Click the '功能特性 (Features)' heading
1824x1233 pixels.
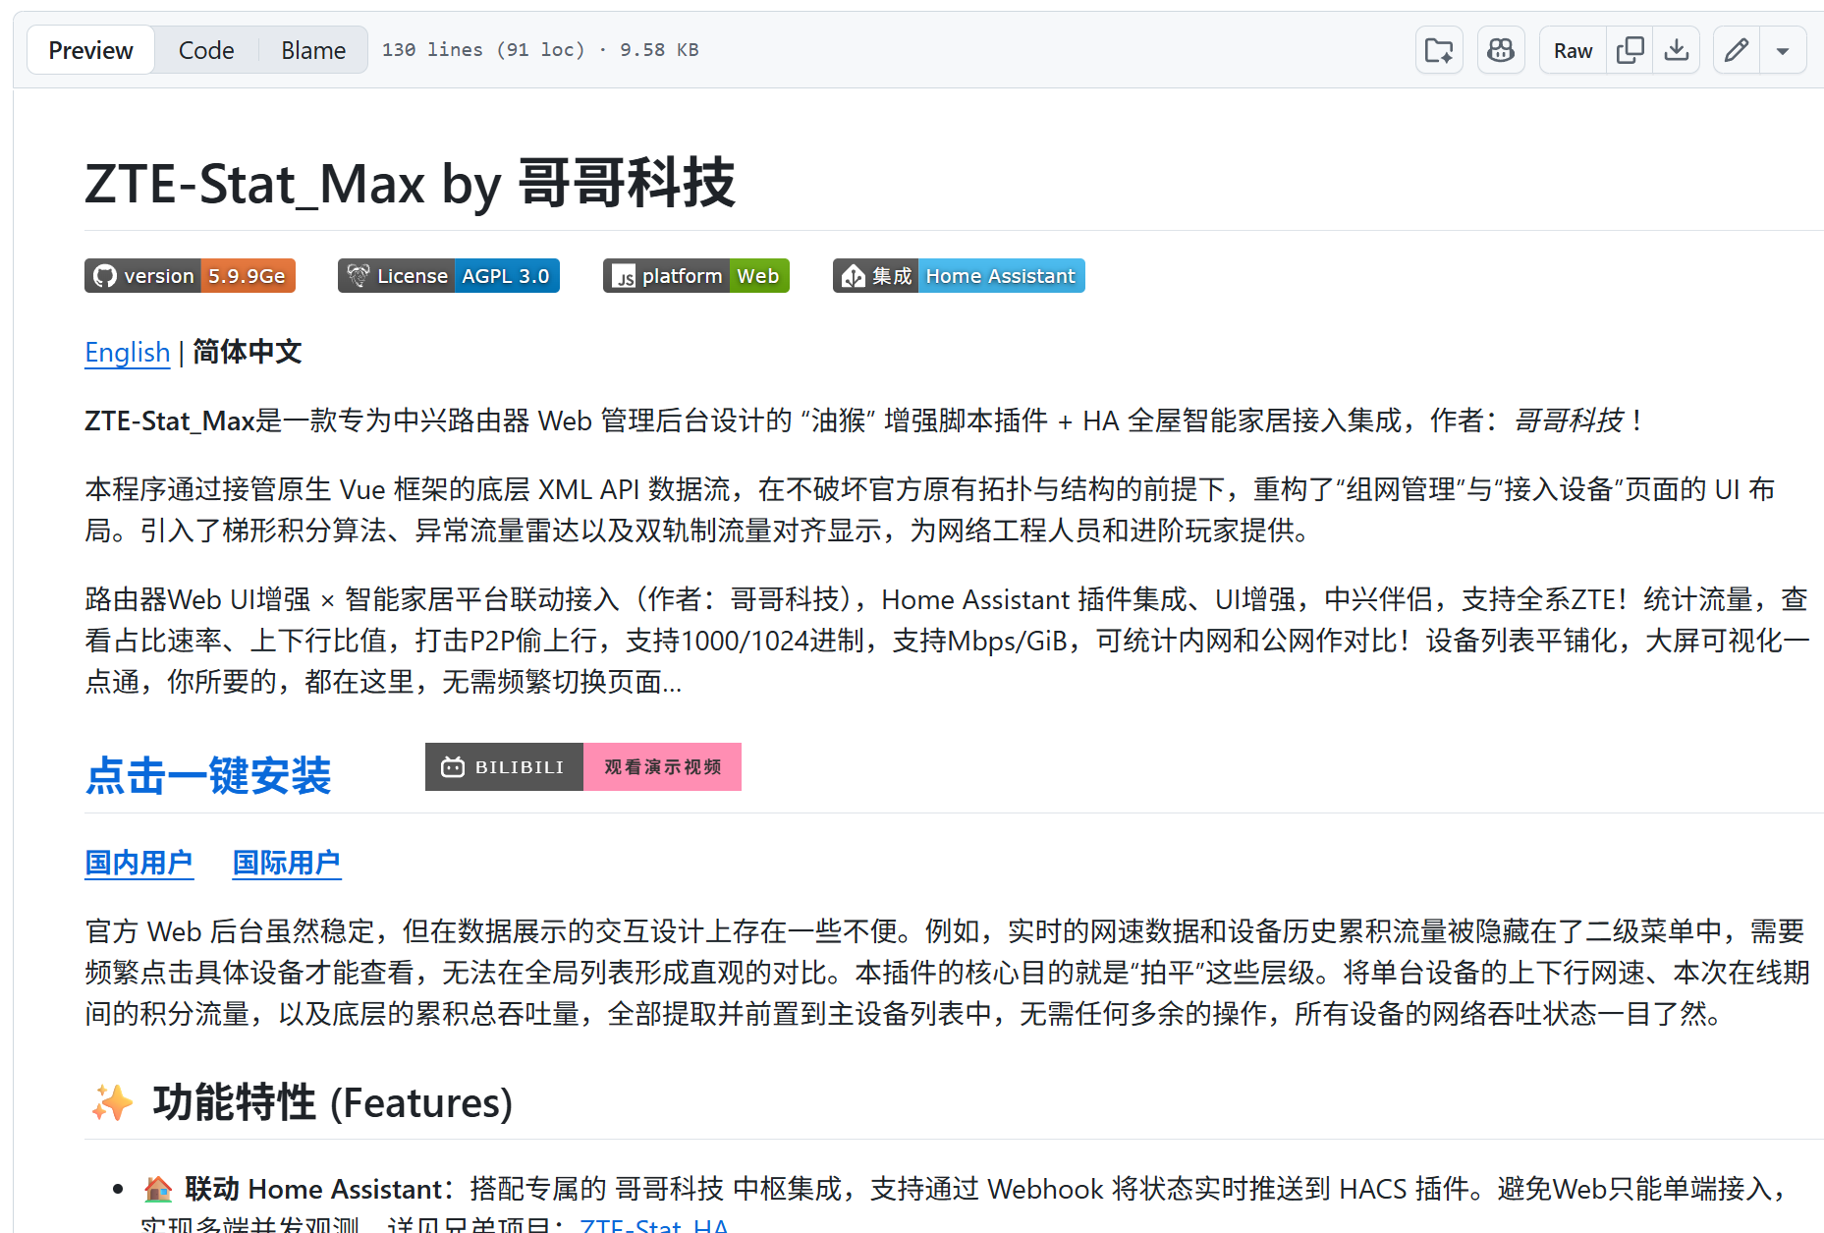point(332,1102)
